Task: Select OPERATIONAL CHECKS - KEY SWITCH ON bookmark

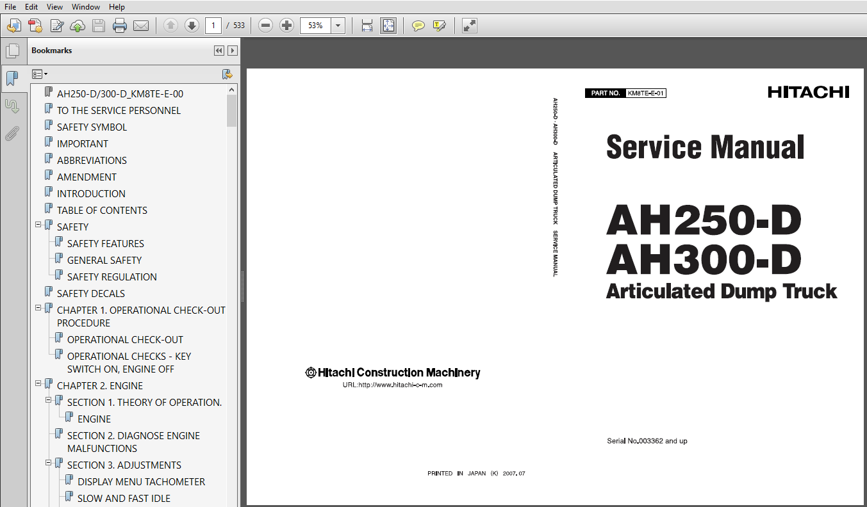Action: coord(129,363)
